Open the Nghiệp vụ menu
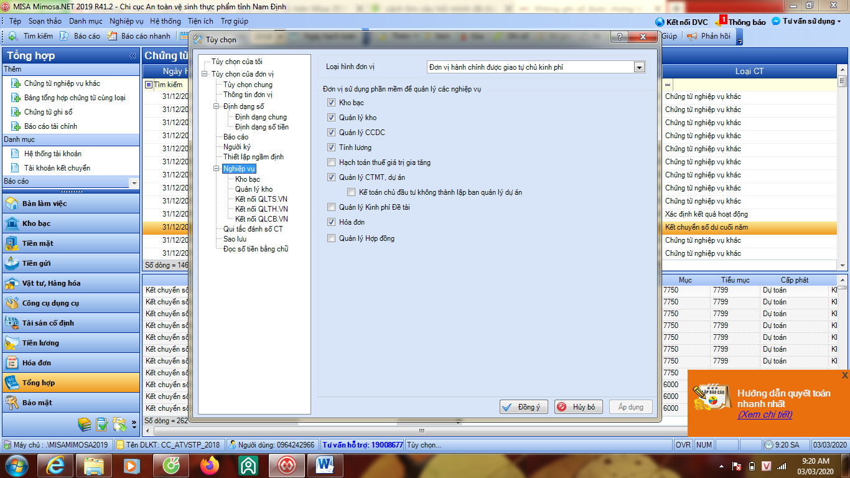850x478 pixels. click(x=126, y=21)
